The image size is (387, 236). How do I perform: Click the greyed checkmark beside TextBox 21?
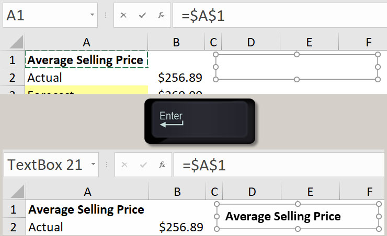143,165
